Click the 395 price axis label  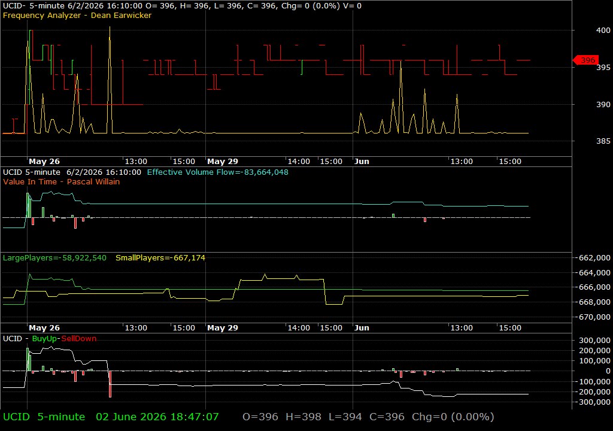[603, 67]
